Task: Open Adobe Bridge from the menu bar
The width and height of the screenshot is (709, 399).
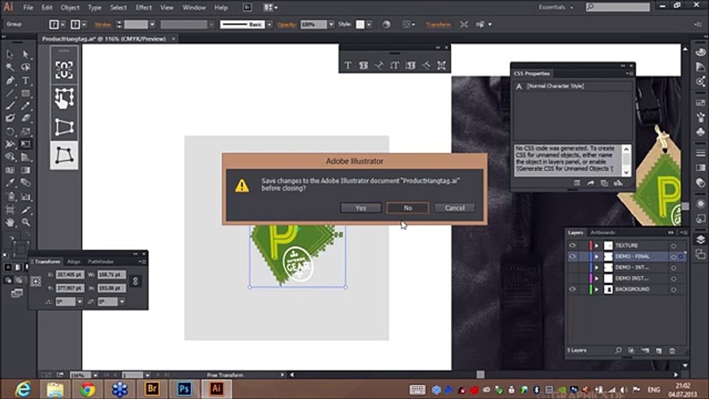Action: [x=247, y=8]
